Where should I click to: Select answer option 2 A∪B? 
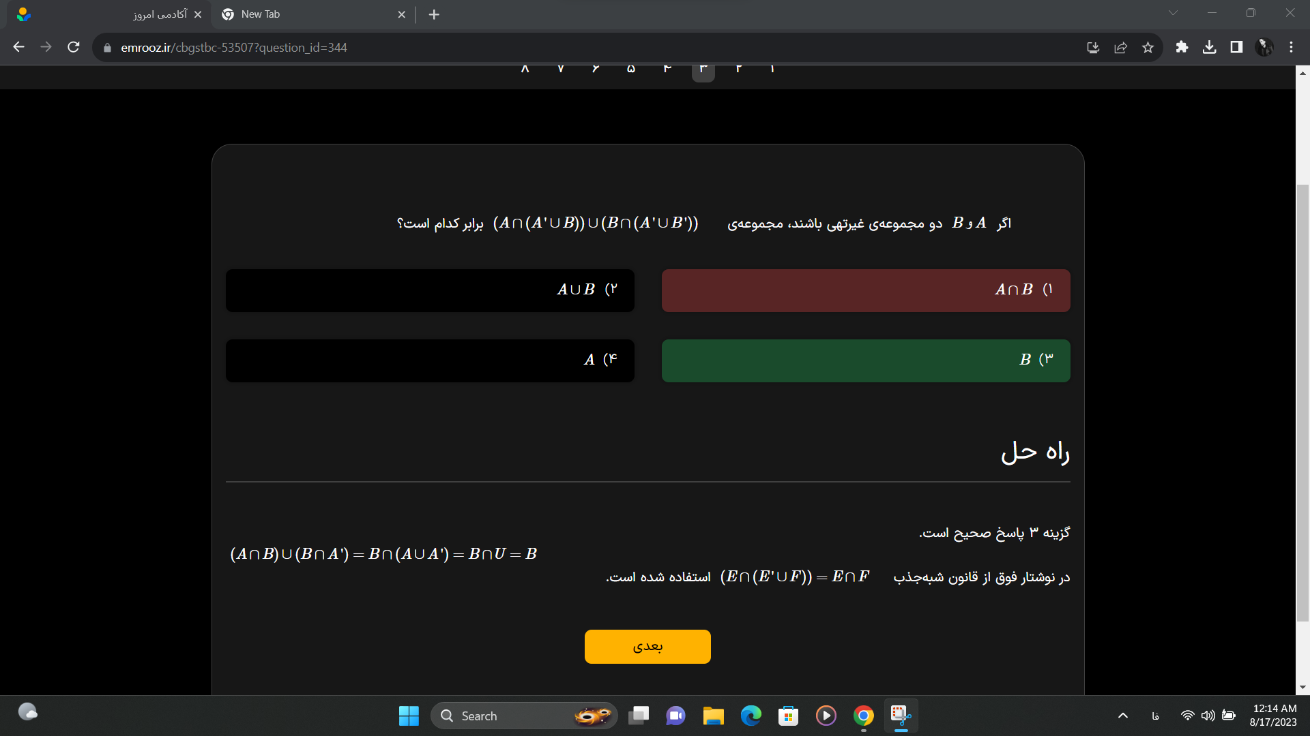(430, 290)
